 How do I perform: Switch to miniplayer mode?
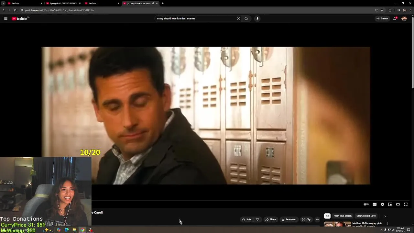390,205
